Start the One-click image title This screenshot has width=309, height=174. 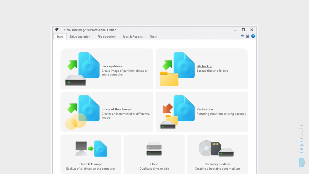[x=91, y=164]
